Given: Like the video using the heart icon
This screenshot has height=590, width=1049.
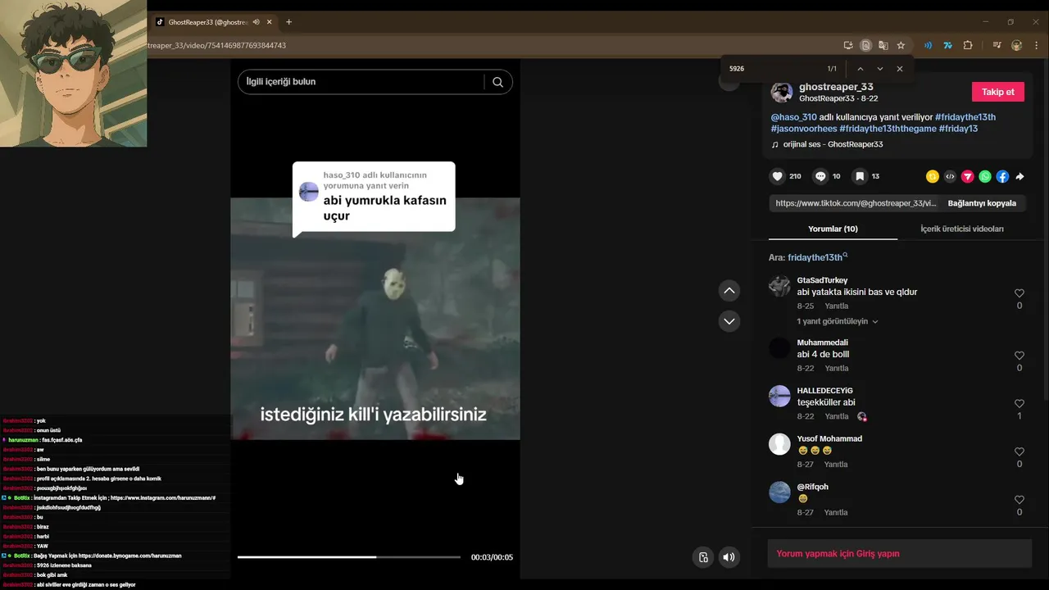Looking at the screenshot, I should 778,176.
